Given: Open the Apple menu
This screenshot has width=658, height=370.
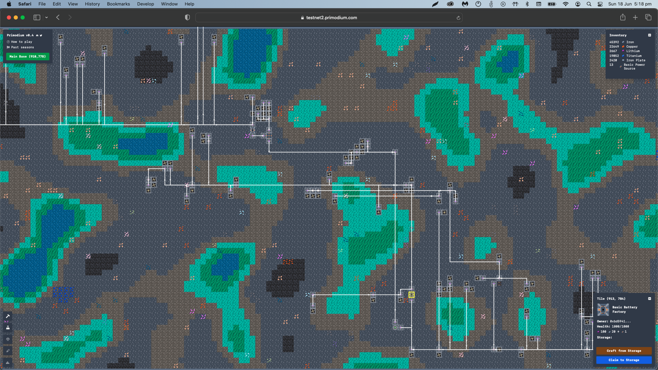Looking at the screenshot, I should [8, 4].
